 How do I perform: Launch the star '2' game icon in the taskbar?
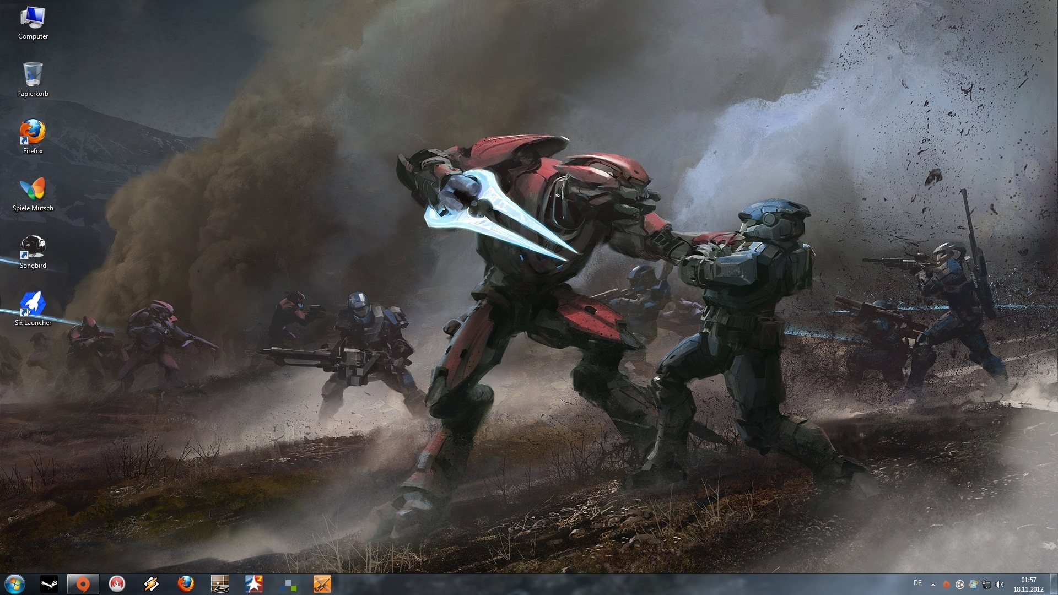(x=254, y=584)
